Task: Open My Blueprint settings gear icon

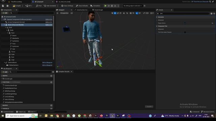Action: pos(53,72)
